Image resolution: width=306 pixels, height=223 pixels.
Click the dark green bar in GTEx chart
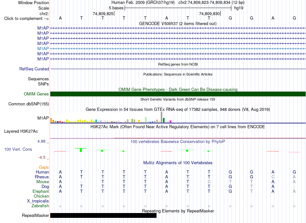coord(164,120)
